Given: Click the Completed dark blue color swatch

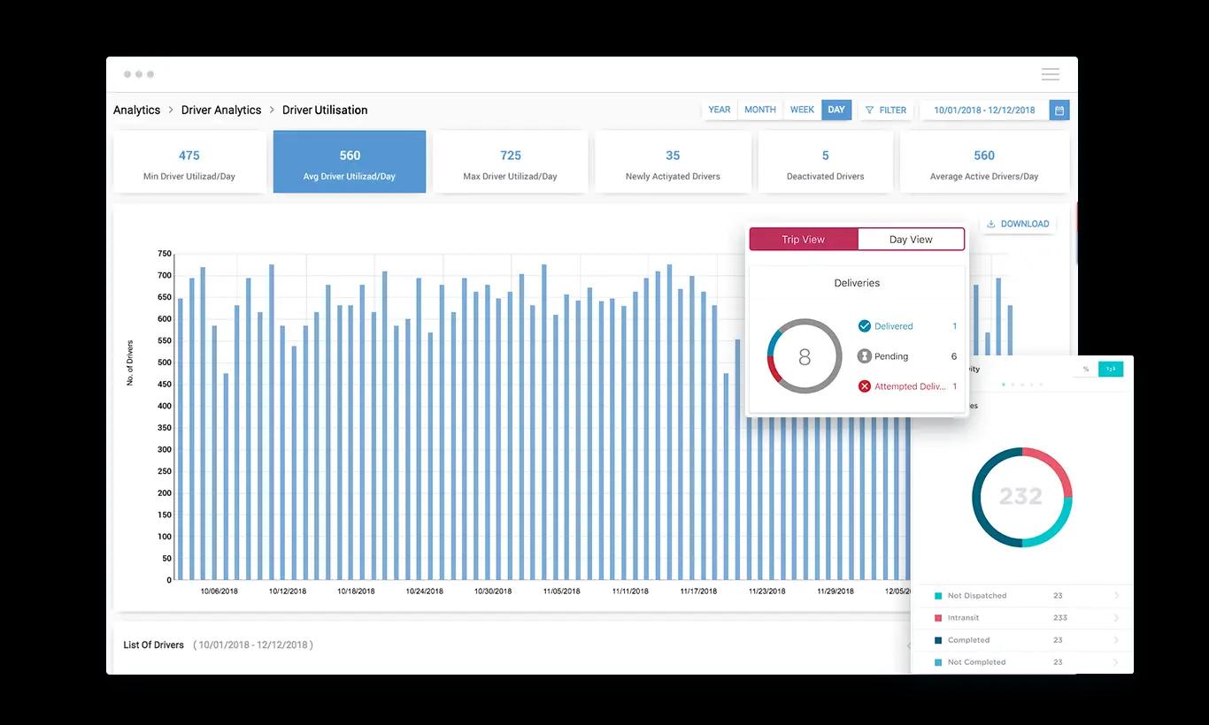Looking at the screenshot, I should click(x=938, y=640).
